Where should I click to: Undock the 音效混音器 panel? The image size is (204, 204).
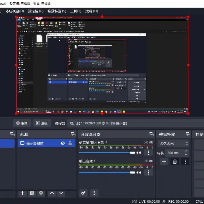[x=151, y=134]
